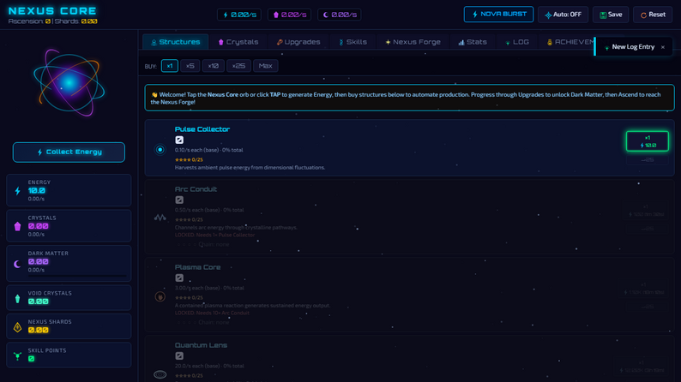This screenshot has width=681, height=382.
Task: Tap the Nexus Core orb
Action: [69, 82]
